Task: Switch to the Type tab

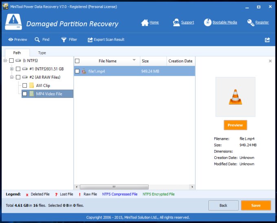Action: click(x=42, y=53)
